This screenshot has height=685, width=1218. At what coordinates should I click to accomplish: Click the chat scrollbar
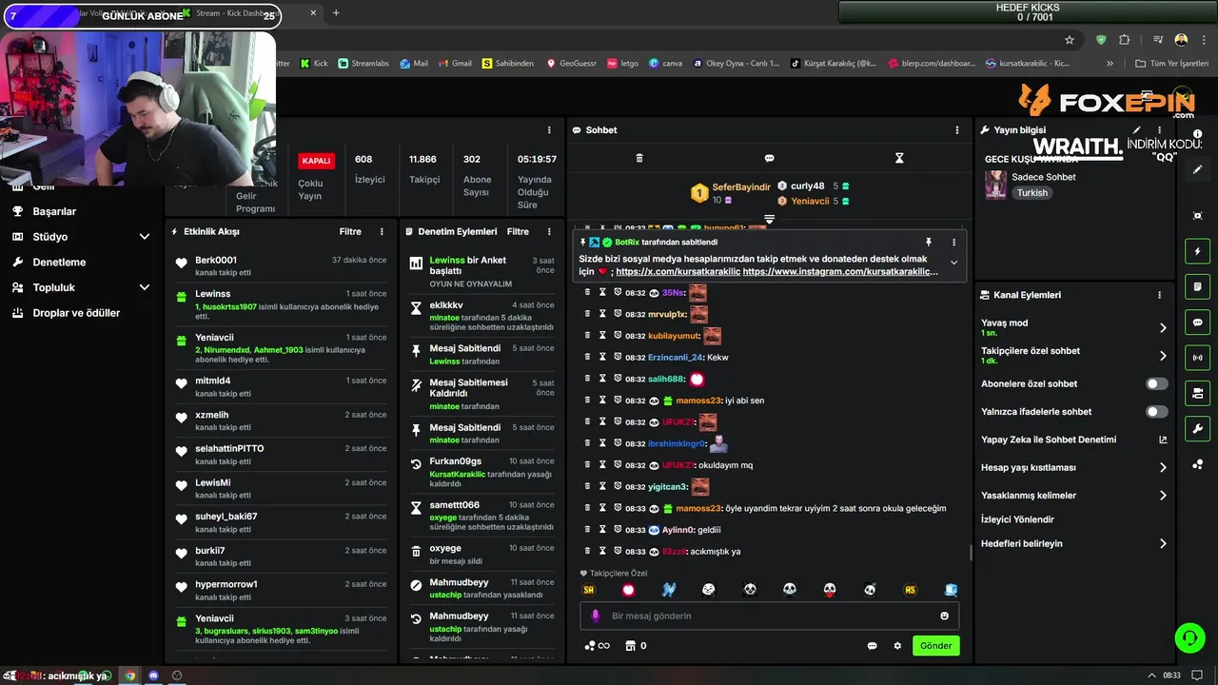pyautogui.click(x=971, y=554)
